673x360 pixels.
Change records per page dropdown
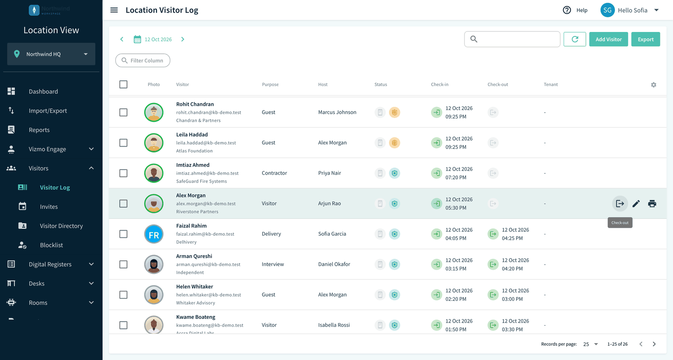(591, 344)
